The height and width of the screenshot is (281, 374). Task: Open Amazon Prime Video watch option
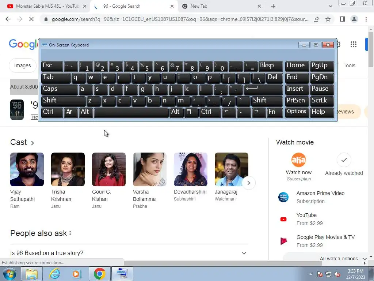click(321, 197)
